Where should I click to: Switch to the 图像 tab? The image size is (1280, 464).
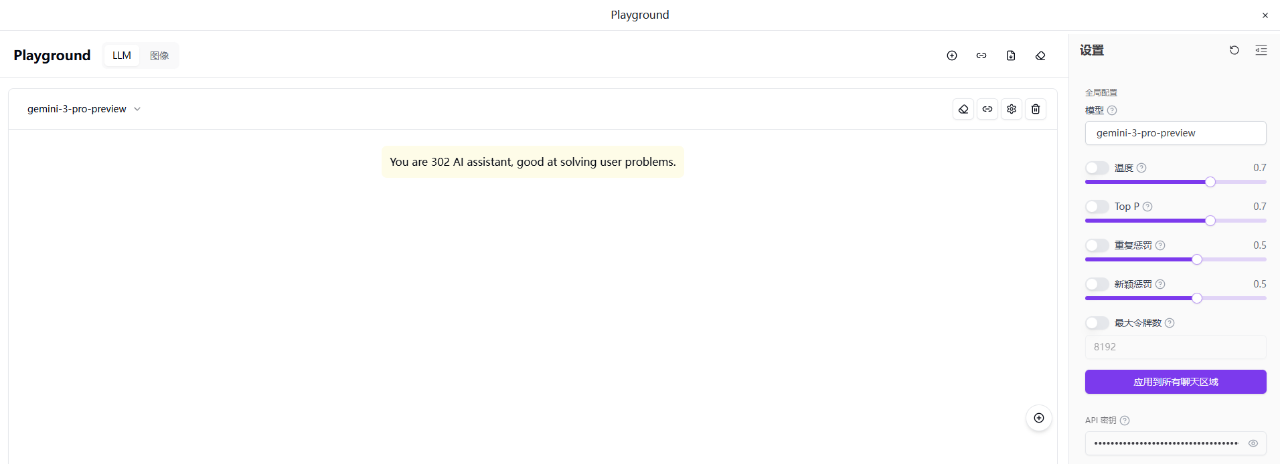click(159, 55)
